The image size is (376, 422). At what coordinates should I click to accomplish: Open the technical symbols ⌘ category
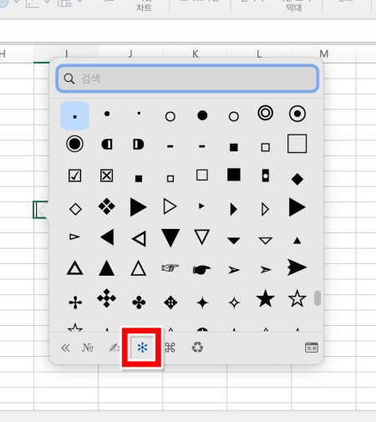[170, 348]
